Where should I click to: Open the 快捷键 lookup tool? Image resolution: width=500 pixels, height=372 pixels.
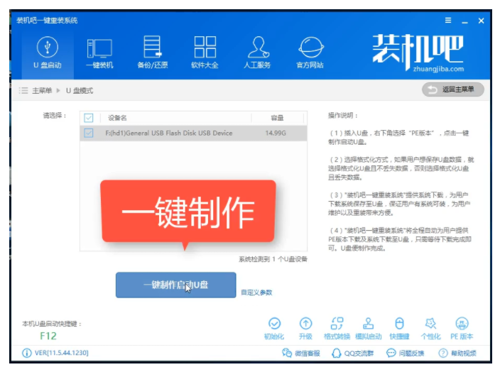pos(399,328)
